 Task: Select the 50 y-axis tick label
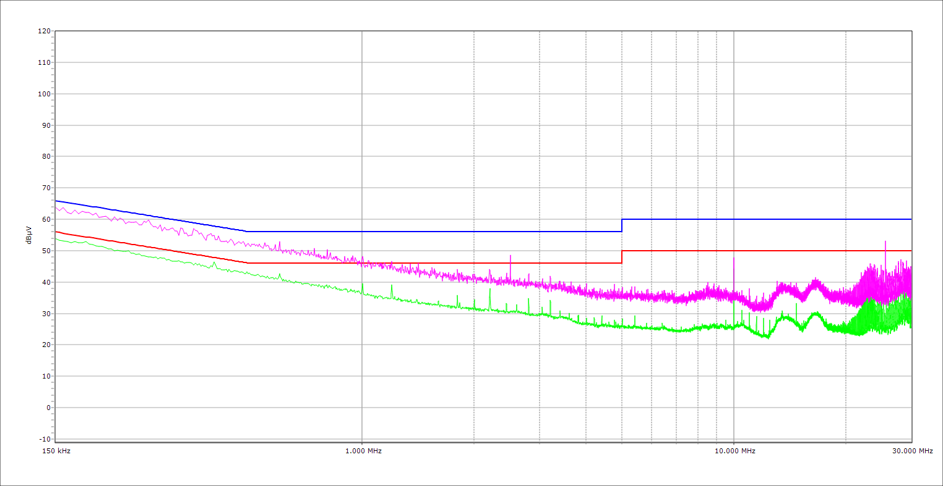point(45,251)
